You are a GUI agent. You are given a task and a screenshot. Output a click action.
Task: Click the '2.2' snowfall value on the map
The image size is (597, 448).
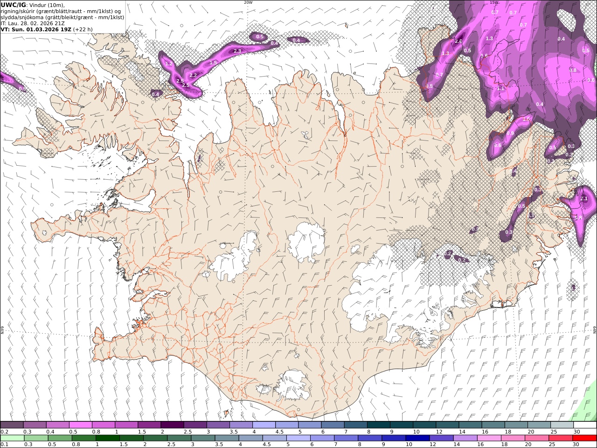193,75
